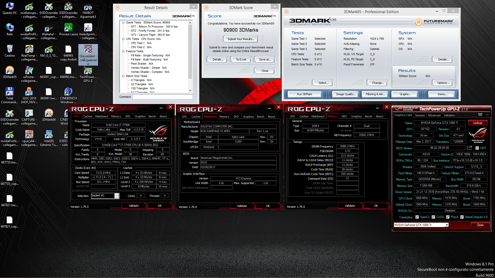Toggle the OpenCL checkbox
The image size is (495, 278).
(x=417, y=217)
